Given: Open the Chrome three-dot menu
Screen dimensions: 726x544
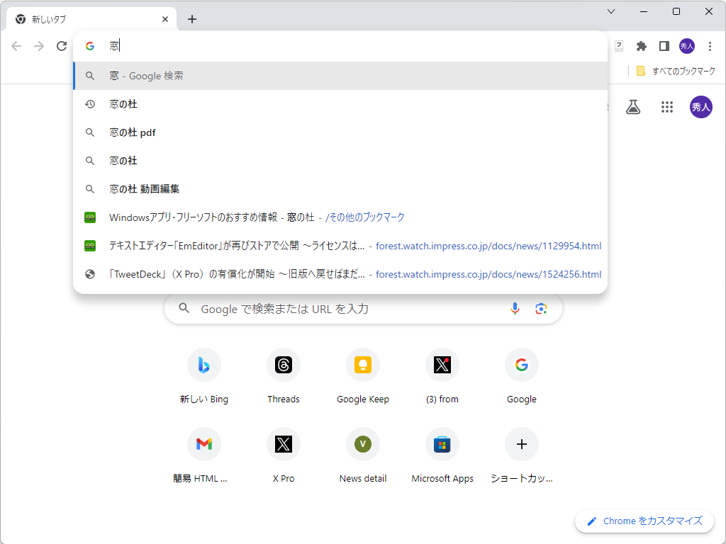Looking at the screenshot, I should [710, 45].
